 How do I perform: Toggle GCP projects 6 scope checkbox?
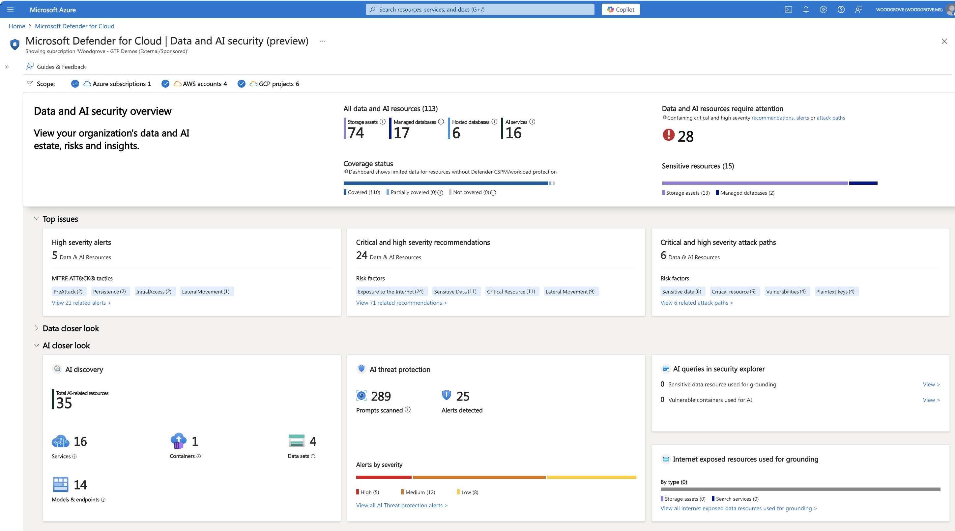point(241,84)
